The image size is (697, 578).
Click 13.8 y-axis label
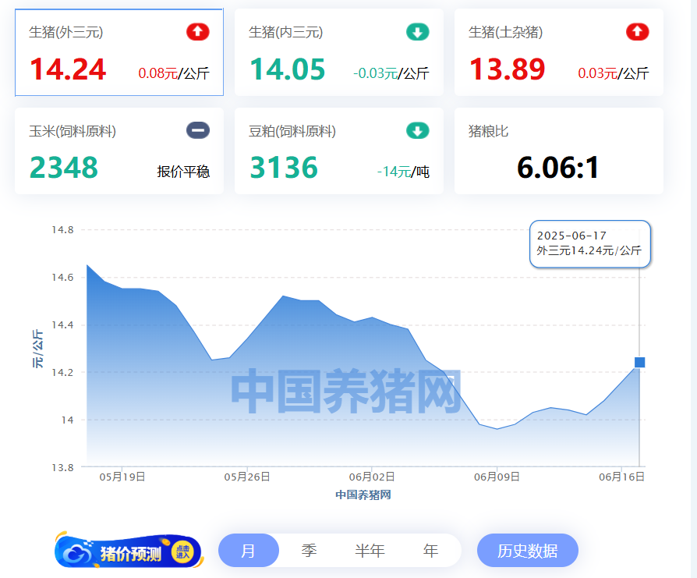(62, 468)
